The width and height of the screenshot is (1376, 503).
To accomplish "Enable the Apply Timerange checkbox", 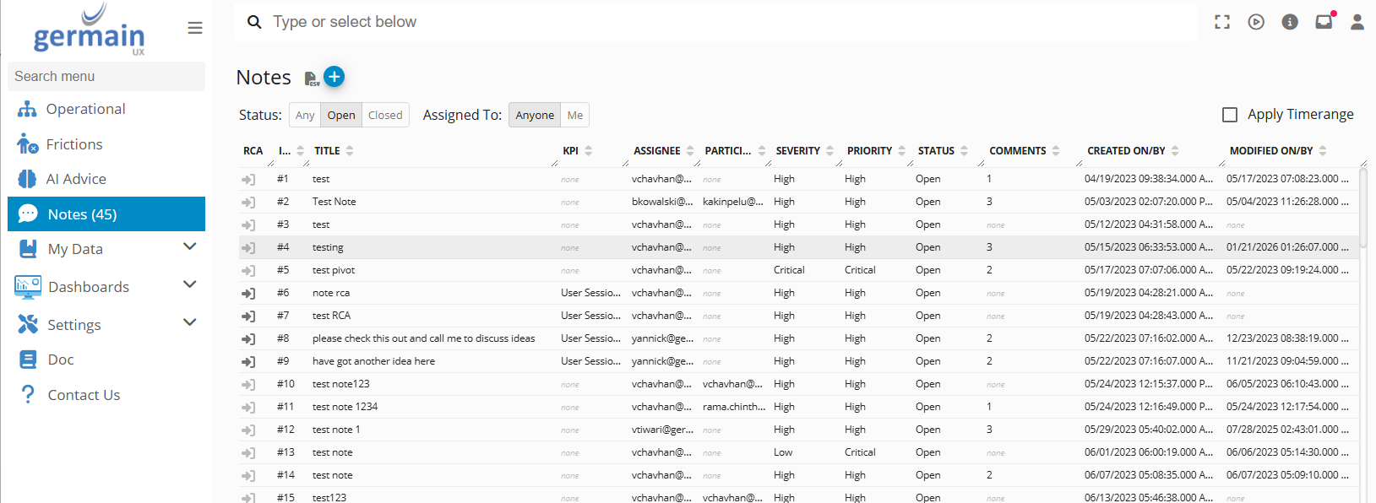I will (x=1230, y=115).
